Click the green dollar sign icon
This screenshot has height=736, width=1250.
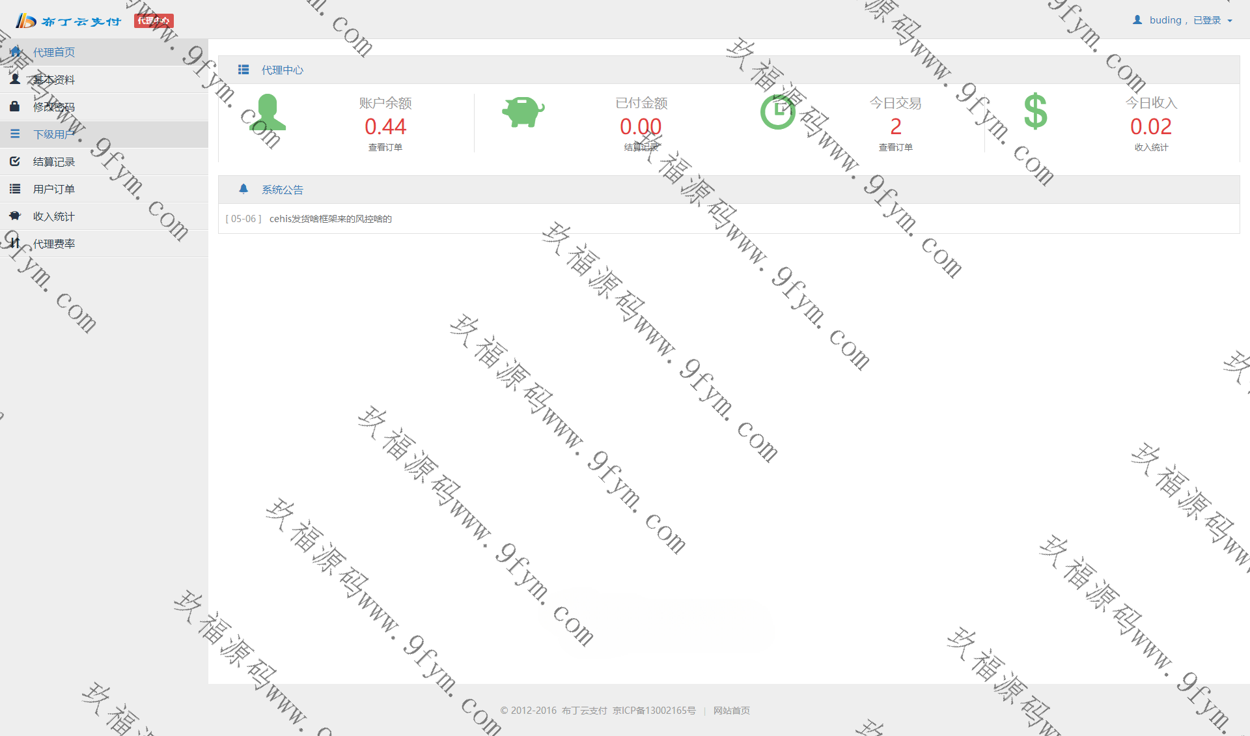1035,111
